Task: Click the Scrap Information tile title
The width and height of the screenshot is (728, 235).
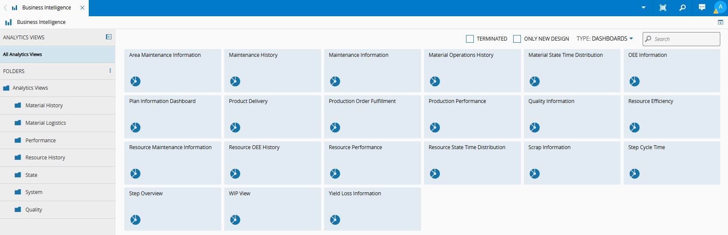Action: pos(549,147)
